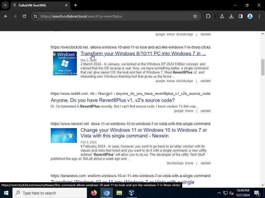Launch Firefox from the taskbar
Viewport: 265px width, 198px height.
pyautogui.click(x=94, y=193)
